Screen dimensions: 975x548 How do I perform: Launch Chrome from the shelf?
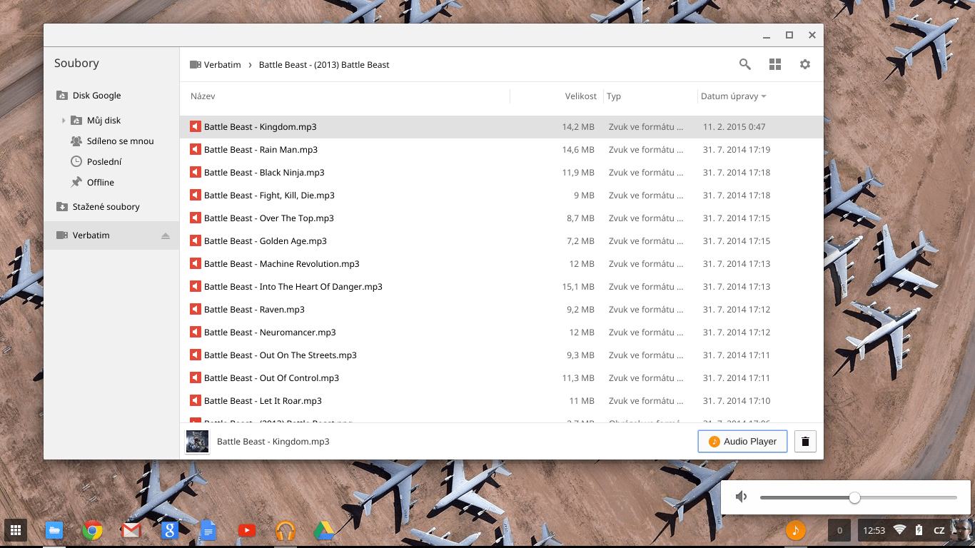tap(92, 530)
